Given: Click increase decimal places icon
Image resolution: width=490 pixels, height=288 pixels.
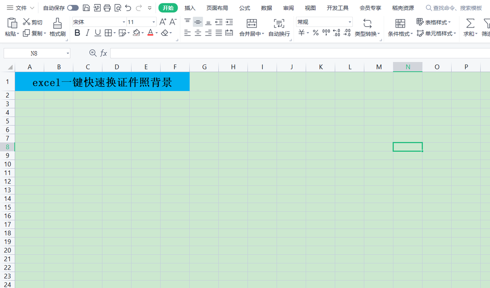Looking at the screenshot, I should coord(336,33).
